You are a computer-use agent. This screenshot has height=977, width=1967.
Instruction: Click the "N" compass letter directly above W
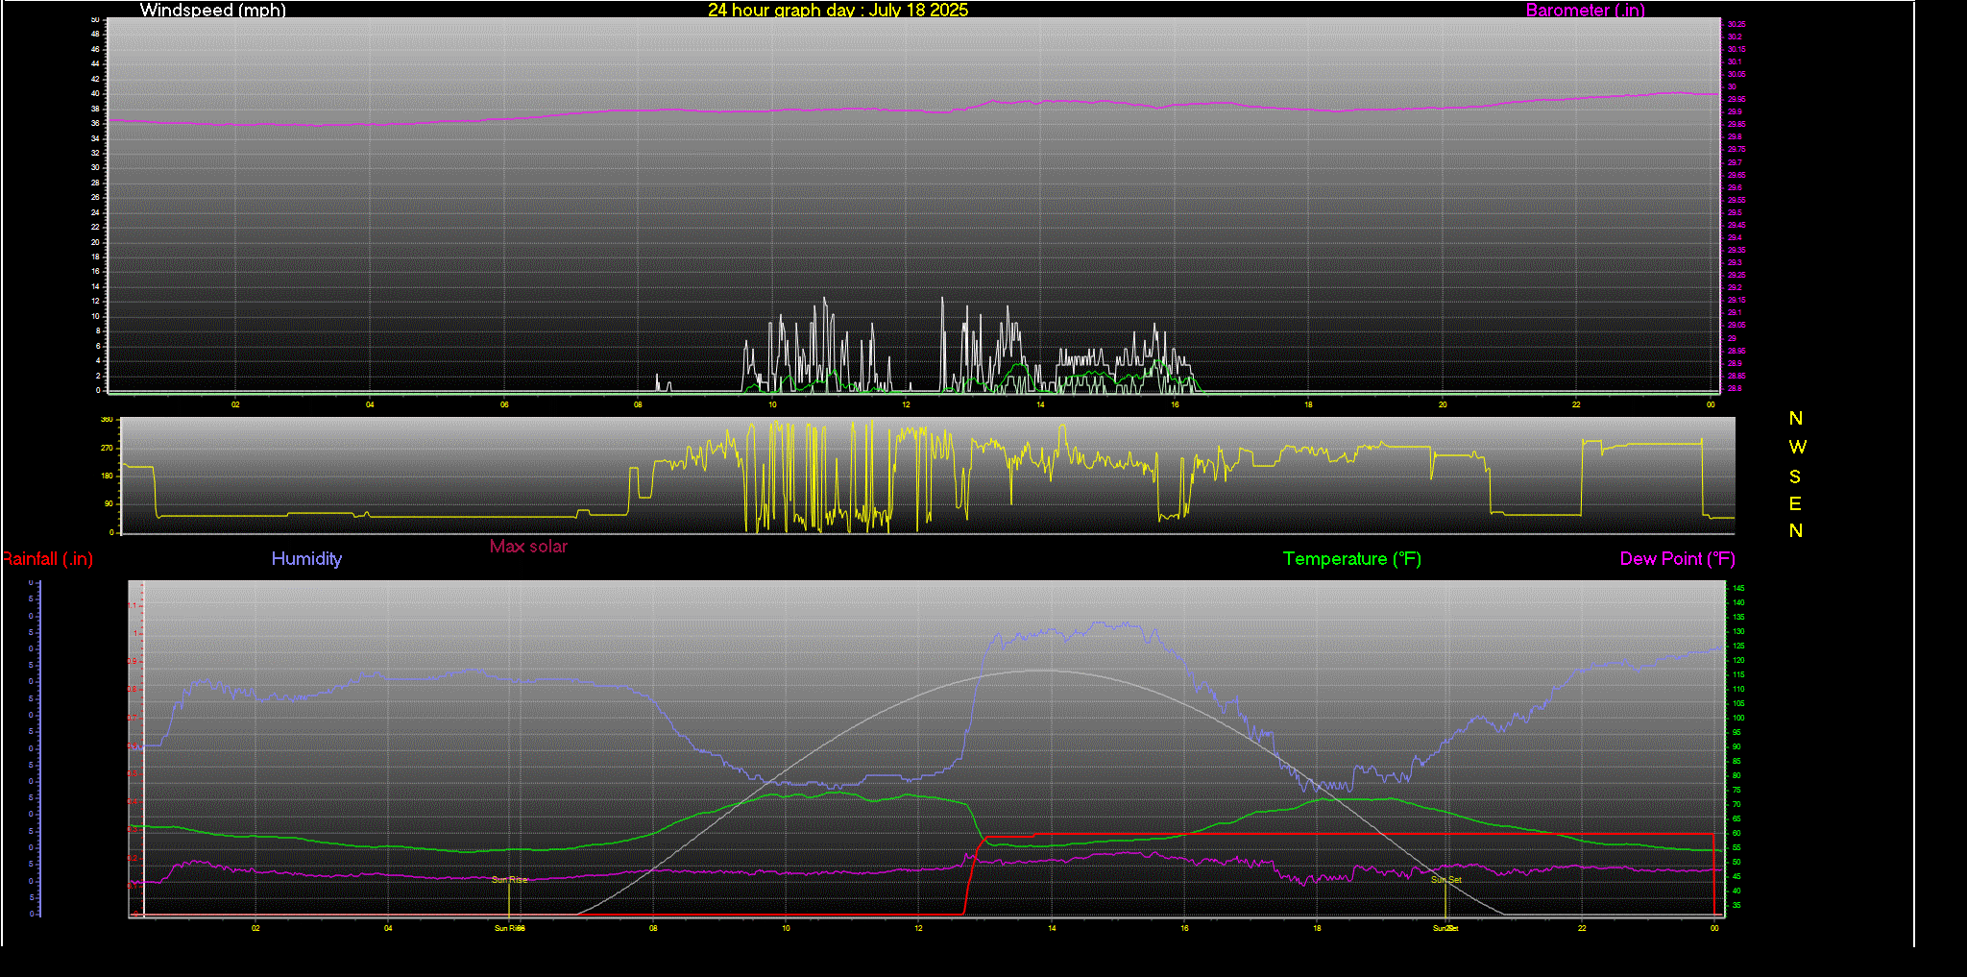coord(1796,418)
